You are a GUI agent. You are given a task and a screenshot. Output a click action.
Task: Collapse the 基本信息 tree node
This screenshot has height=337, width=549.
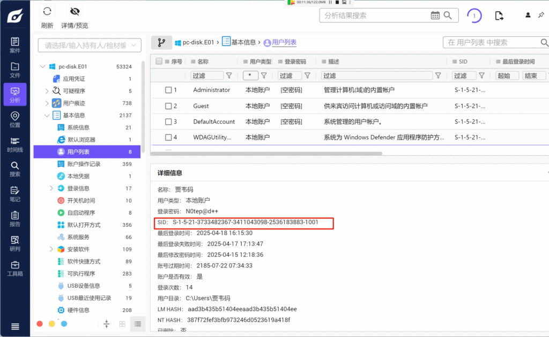(x=47, y=115)
